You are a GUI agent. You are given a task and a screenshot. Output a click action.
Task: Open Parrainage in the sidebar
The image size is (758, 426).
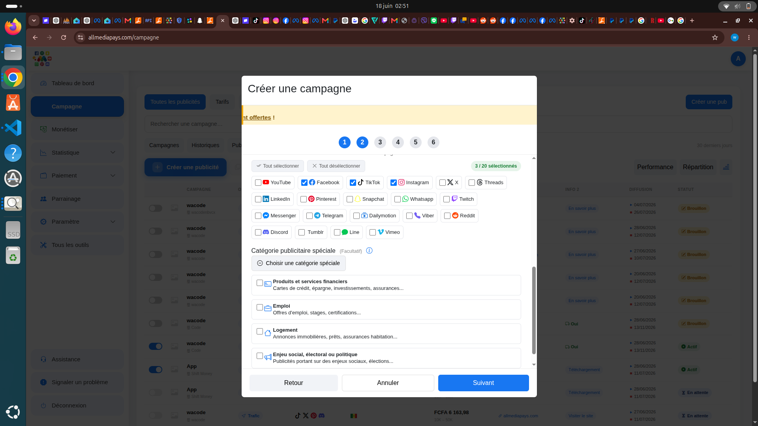click(x=77, y=199)
